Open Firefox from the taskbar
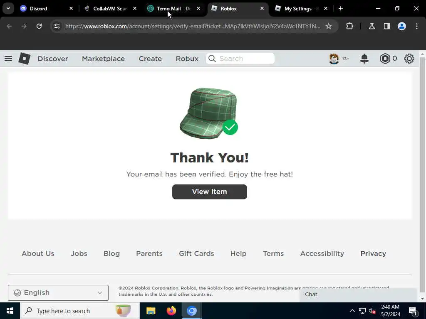The width and height of the screenshot is (426, 319). pyautogui.click(x=171, y=311)
